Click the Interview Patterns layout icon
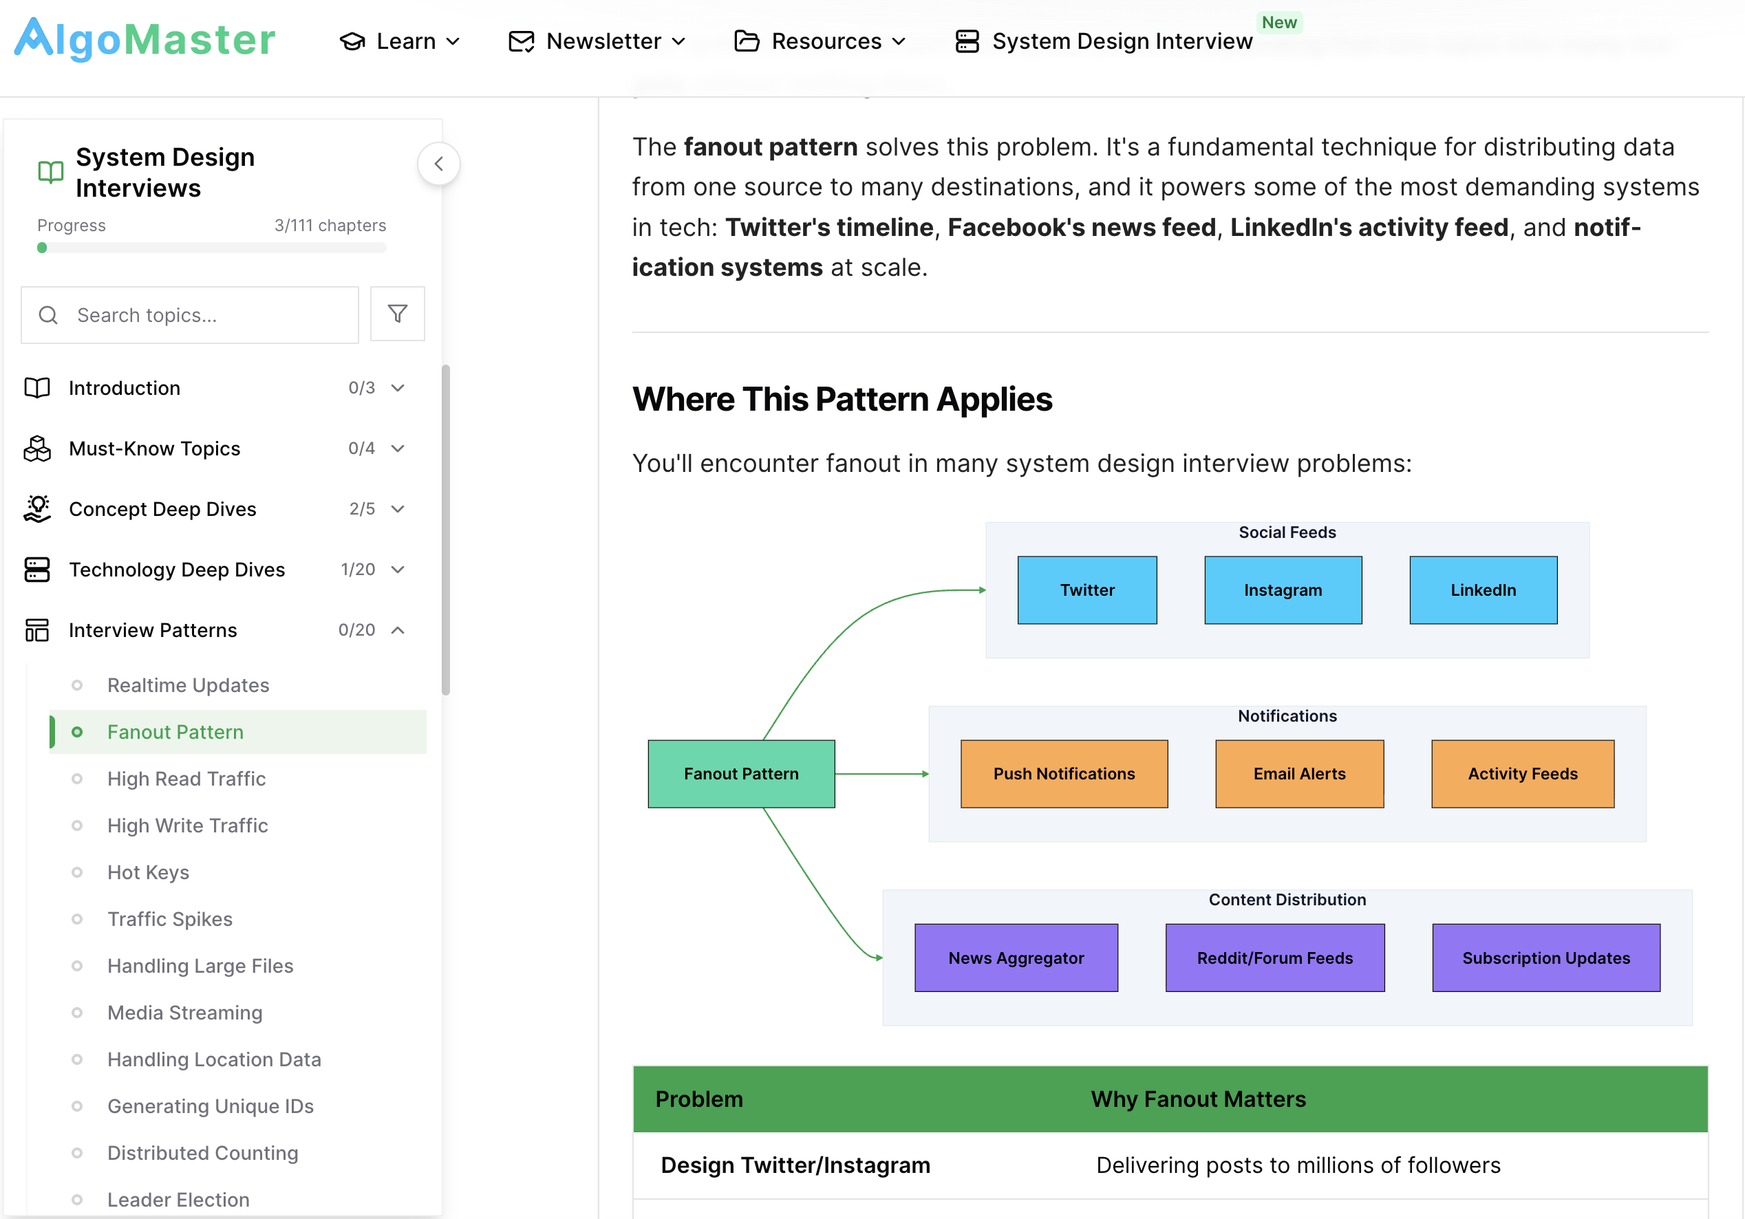1745x1219 pixels. [x=36, y=630]
